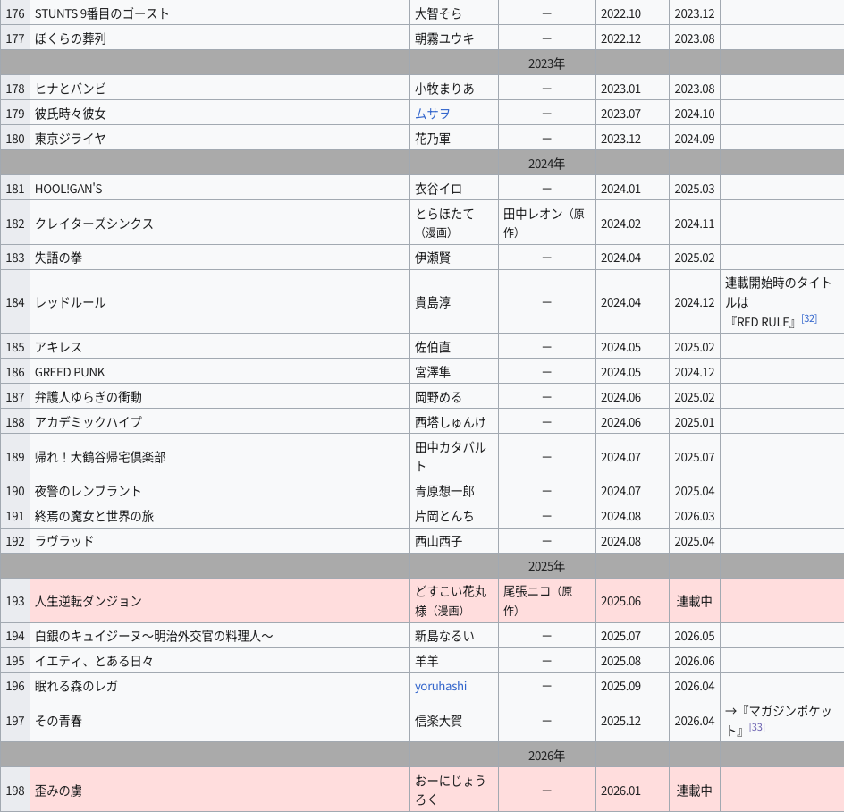Click author 伊瀬賢
Screen dimensions: 844x812
[x=432, y=258]
